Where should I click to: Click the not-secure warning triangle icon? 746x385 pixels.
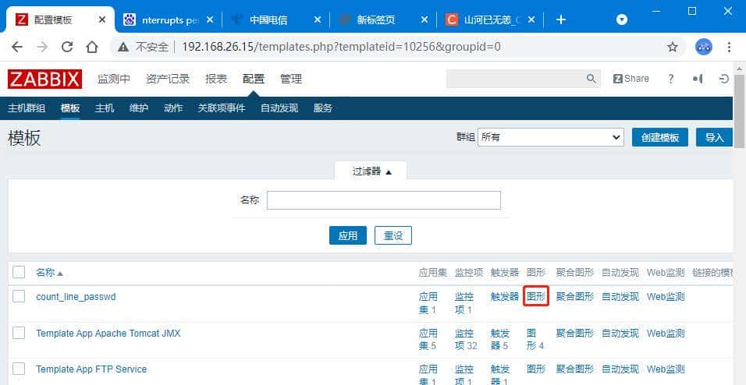[x=123, y=47]
